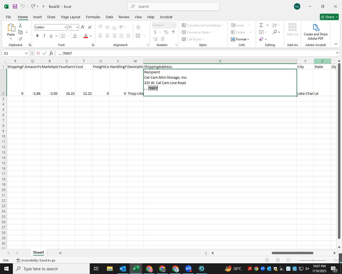Expand the Name Box dropdown arrow
This screenshot has height=274, width=342.
[26, 53]
